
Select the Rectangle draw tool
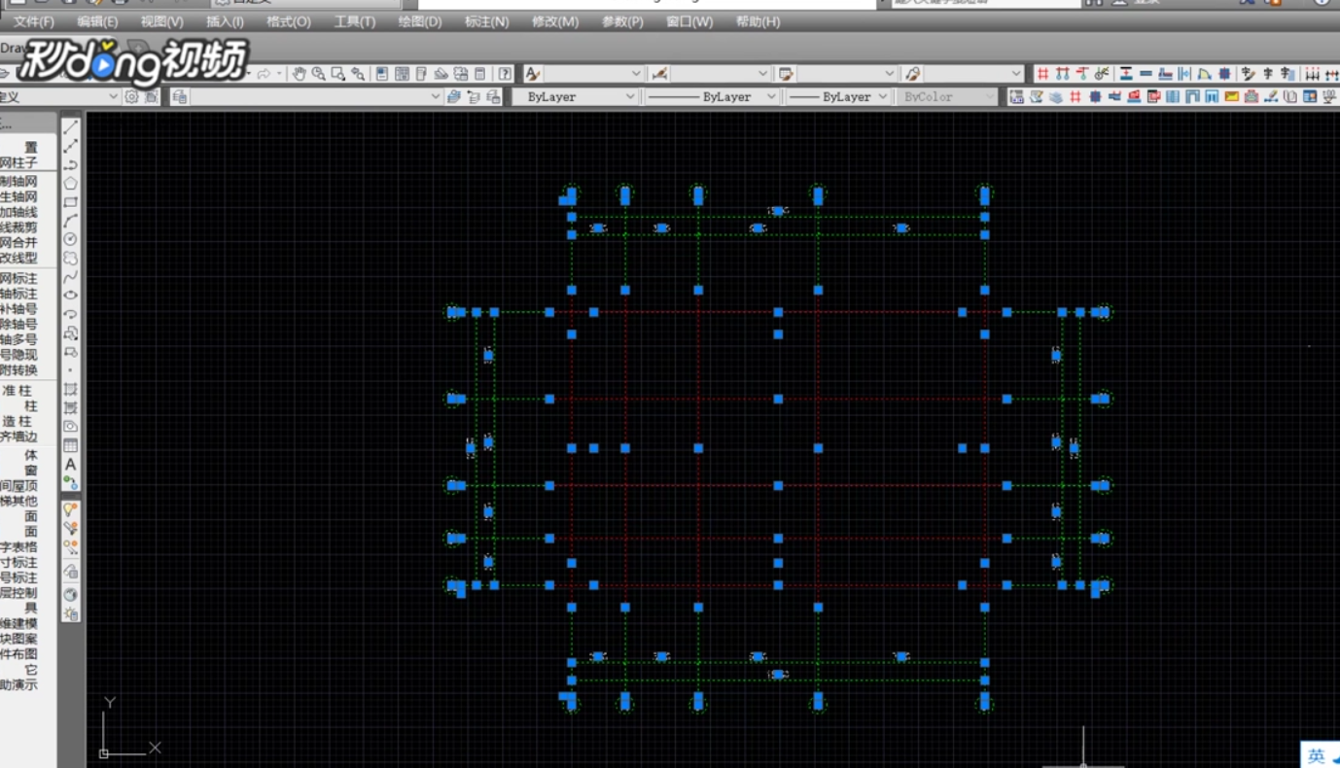[x=71, y=201]
